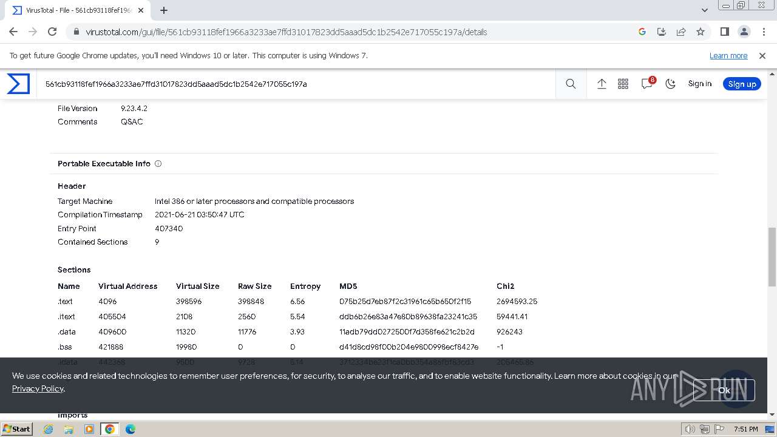The height and width of the screenshot is (437, 777).
Task: Open the apps grid icon
Action: pyautogui.click(x=623, y=84)
